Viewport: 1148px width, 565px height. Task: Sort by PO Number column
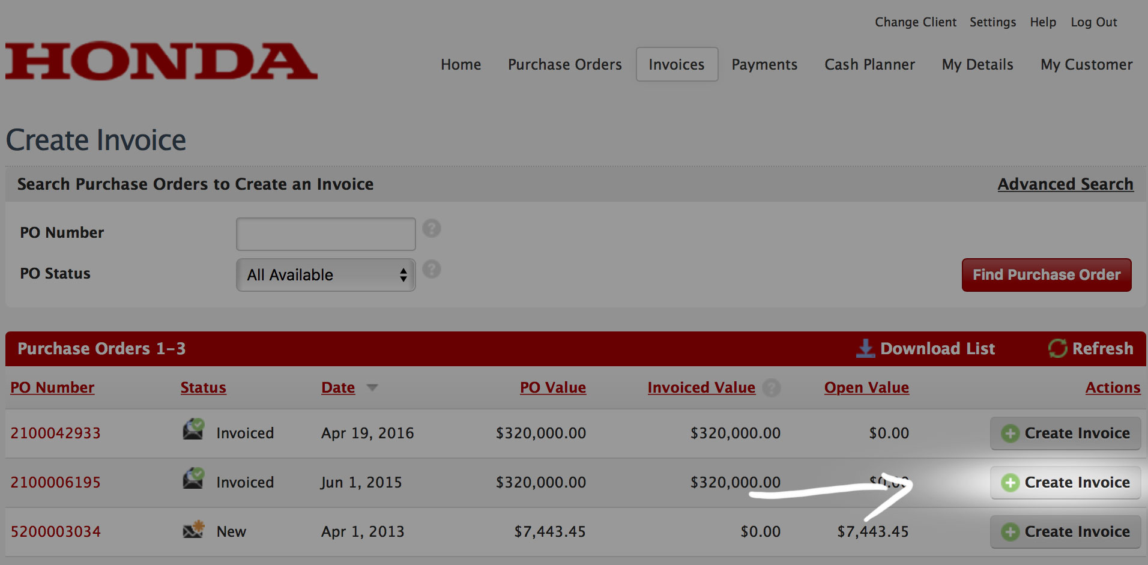52,388
